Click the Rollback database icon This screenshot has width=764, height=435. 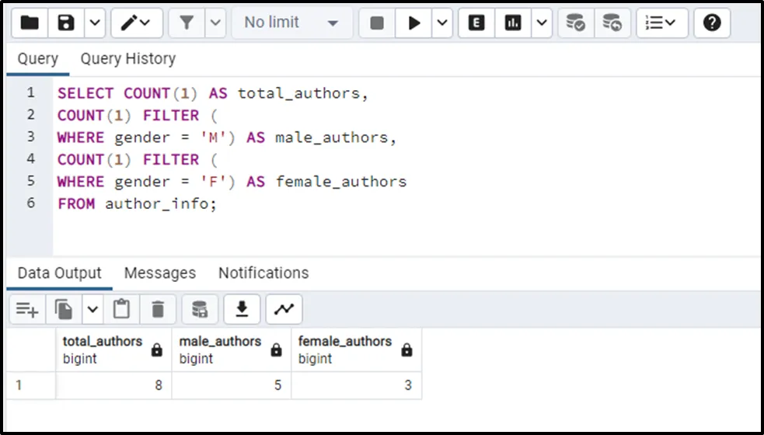[x=612, y=23]
